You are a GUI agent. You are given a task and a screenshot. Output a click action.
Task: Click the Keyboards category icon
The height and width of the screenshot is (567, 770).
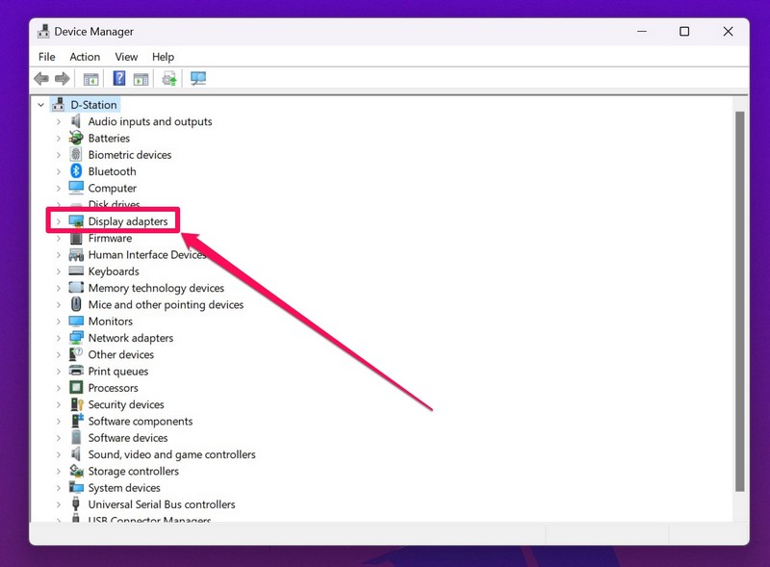76,271
